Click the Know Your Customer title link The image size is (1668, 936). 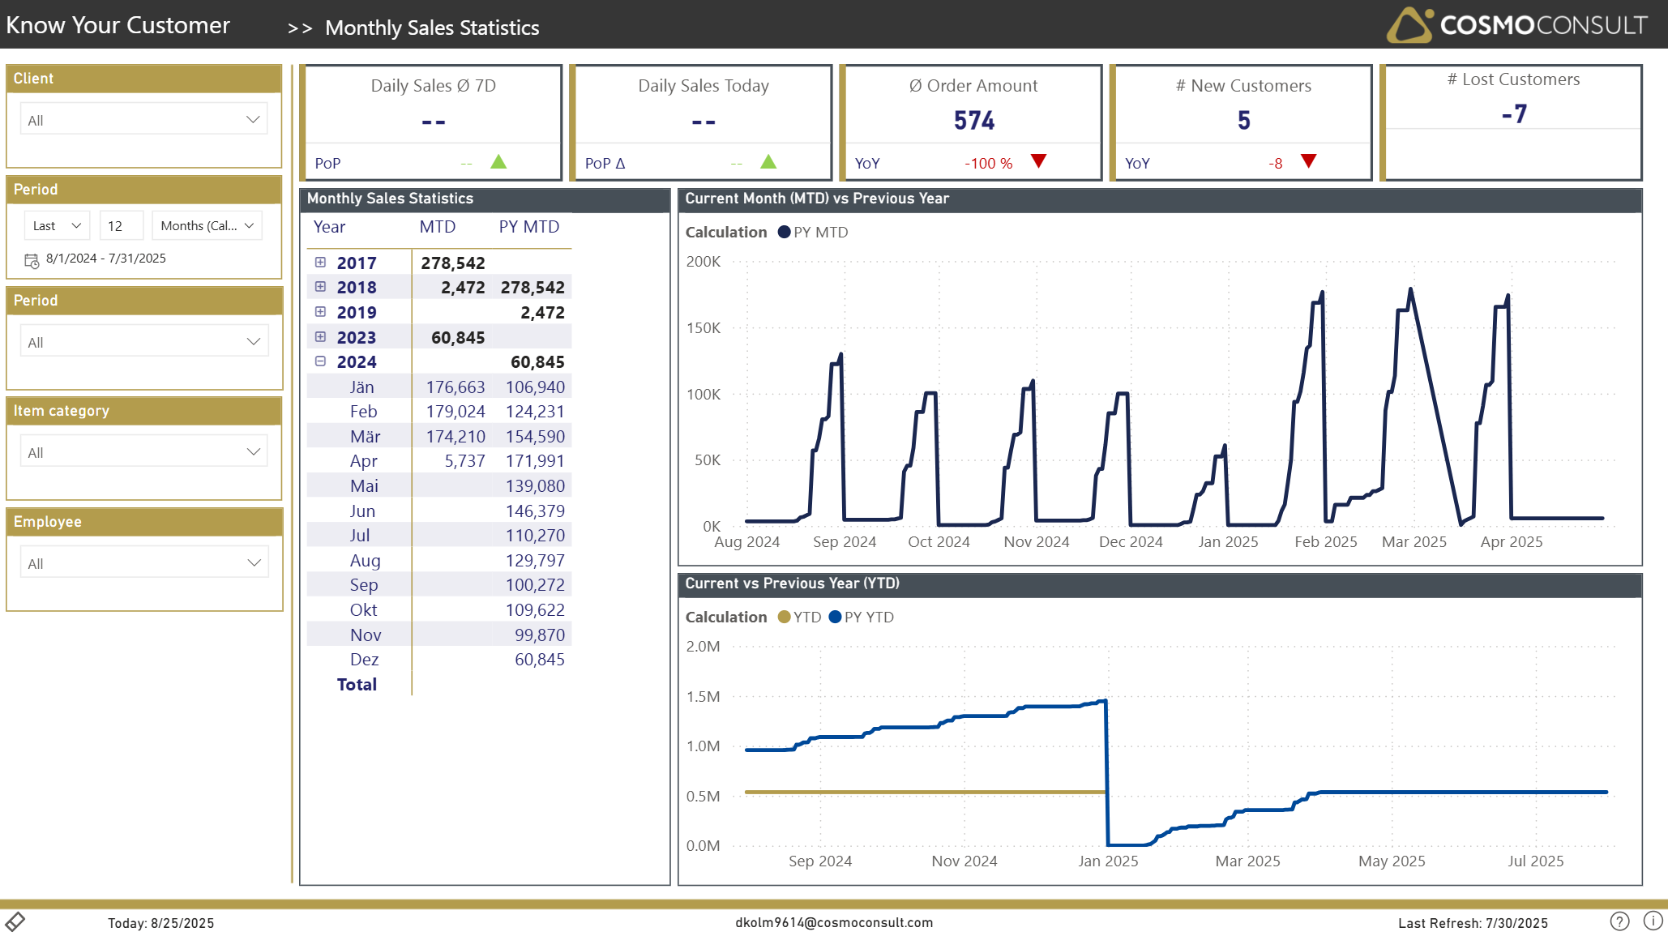118,25
